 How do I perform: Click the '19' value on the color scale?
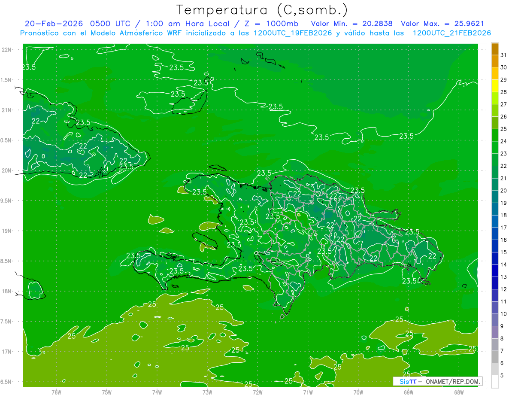point(504,203)
